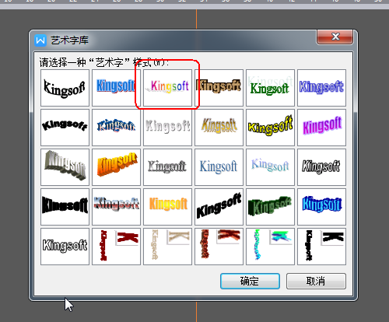Select the black italic outlined Kingsoft style
The height and width of the screenshot is (322, 389).
[x=321, y=167]
